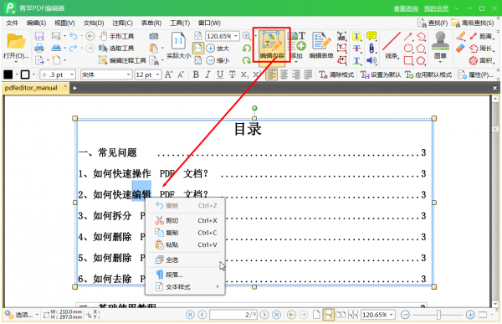
Task: Select the Rectangle shape tool
Action: (x=408, y=60)
